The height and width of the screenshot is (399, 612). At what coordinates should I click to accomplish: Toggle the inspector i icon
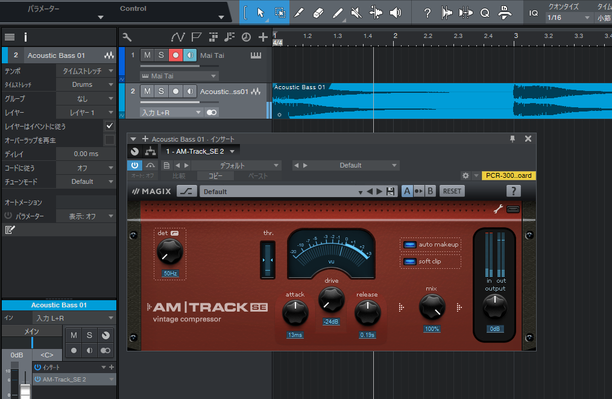coord(26,37)
